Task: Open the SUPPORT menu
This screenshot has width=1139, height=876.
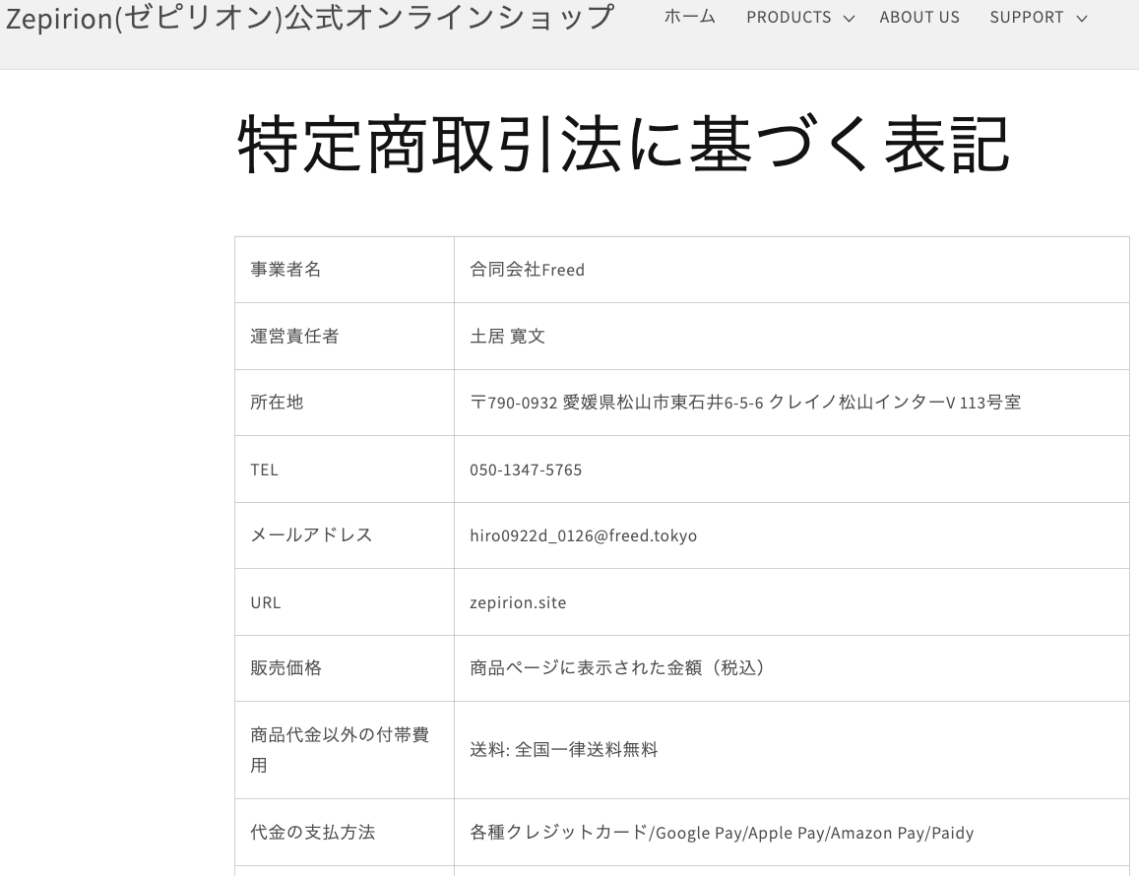Action: (x=1027, y=17)
